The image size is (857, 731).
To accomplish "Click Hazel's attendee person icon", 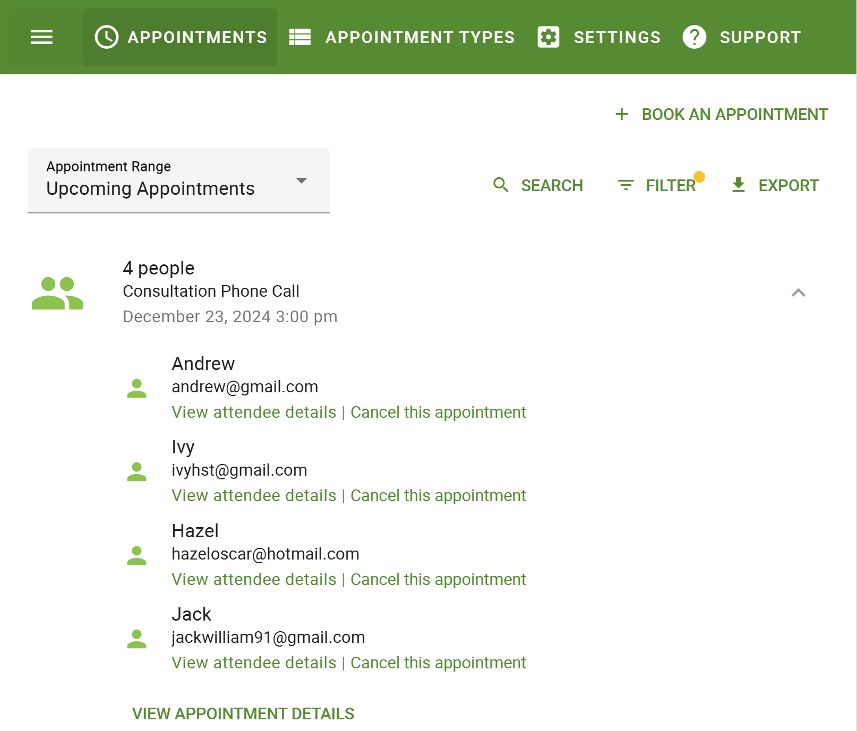I will coord(136,555).
